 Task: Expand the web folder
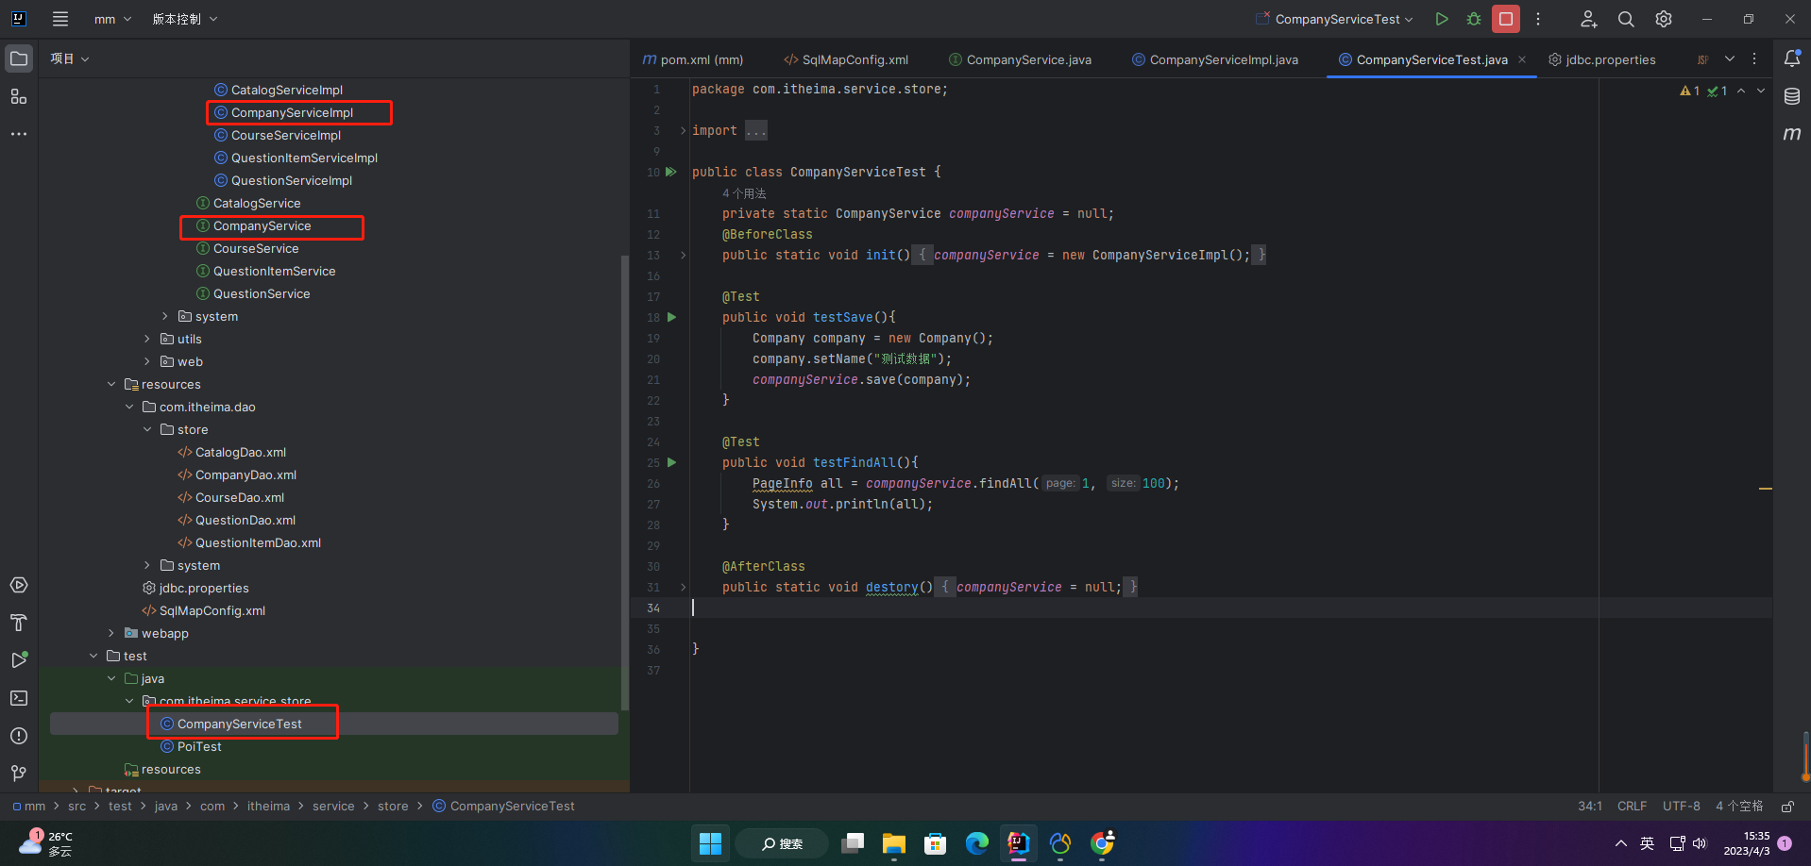[x=146, y=362]
